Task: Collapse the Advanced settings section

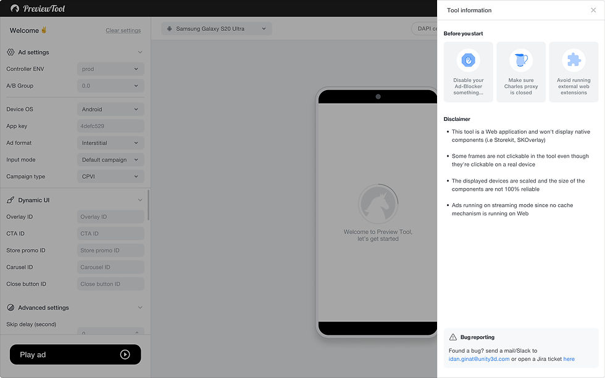Action: pos(140,308)
